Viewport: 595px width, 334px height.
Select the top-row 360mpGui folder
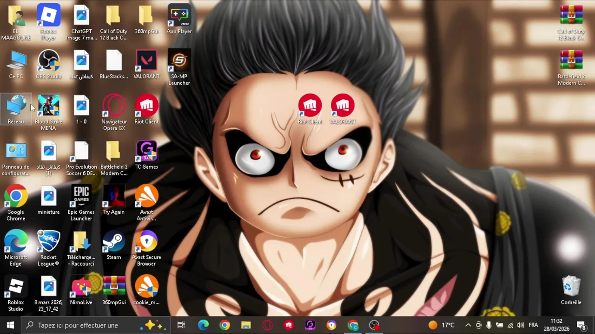[x=146, y=19]
